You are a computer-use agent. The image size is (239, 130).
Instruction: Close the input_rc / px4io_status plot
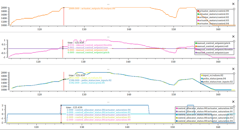(233, 69)
